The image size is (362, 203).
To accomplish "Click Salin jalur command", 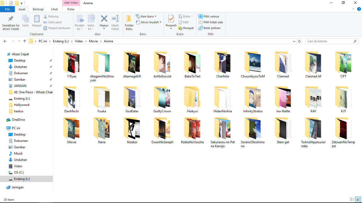I will click(x=53, y=22).
